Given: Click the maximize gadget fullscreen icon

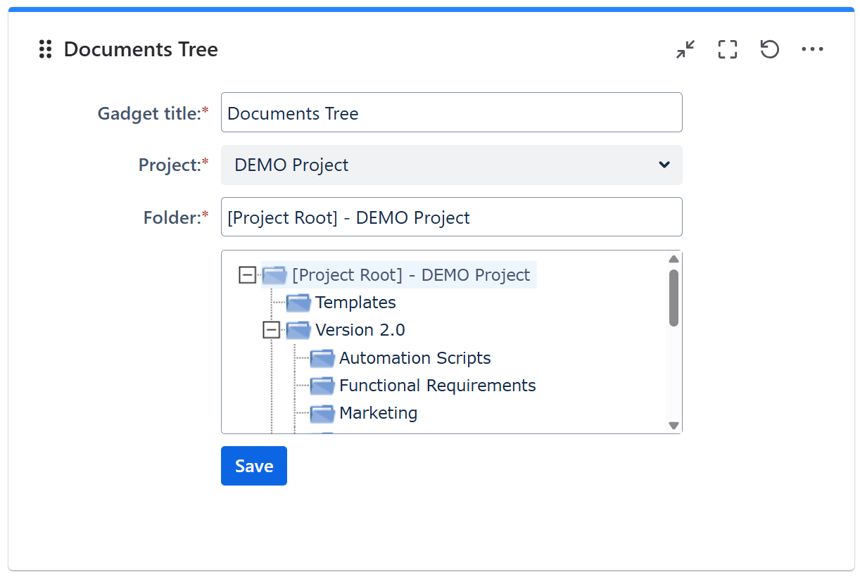Looking at the screenshot, I should click(728, 49).
